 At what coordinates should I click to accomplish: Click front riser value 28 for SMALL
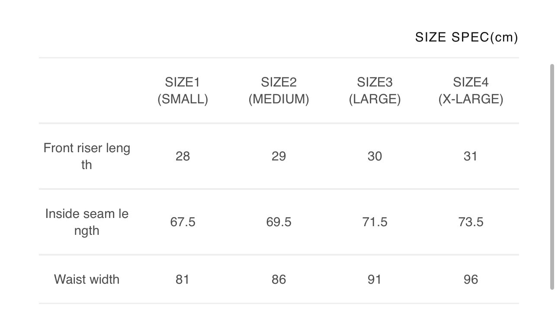183,156
